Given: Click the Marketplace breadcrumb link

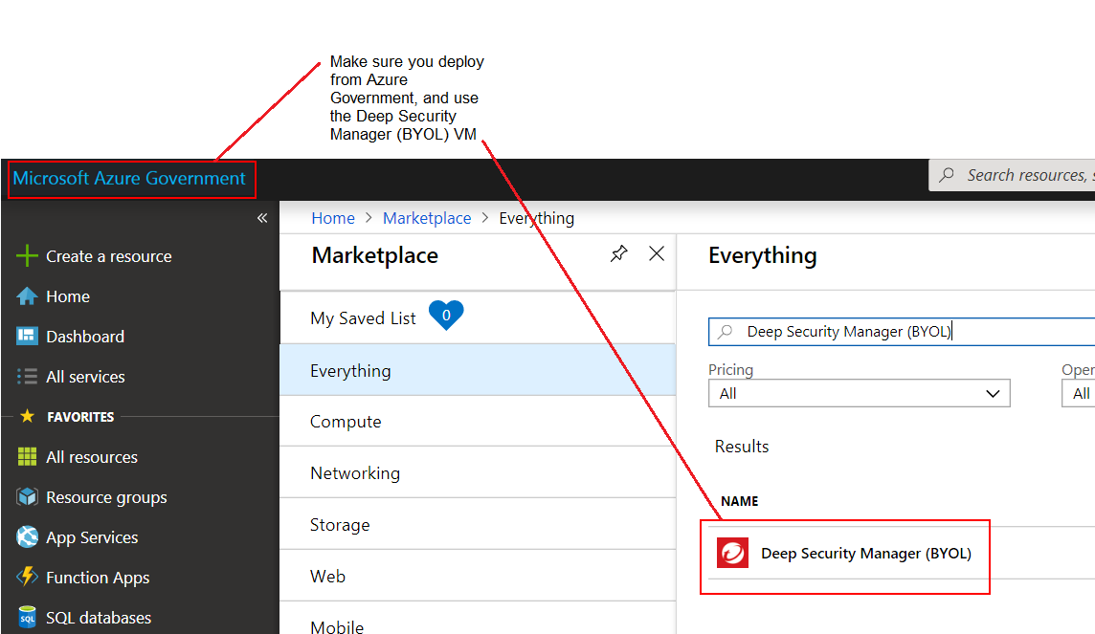Looking at the screenshot, I should (427, 218).
